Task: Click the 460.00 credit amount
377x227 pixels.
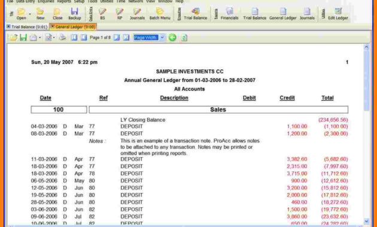Action: pos(299,203)
